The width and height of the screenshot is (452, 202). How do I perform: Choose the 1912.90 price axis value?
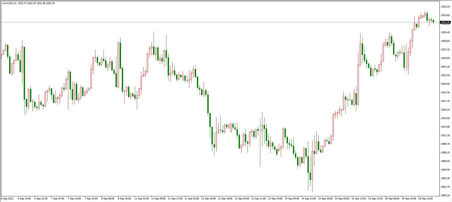[445, 127]
